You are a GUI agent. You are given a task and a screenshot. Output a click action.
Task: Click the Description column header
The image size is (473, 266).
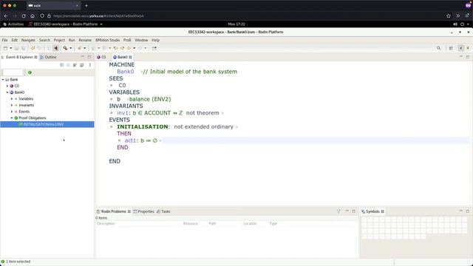pos(106,224)
